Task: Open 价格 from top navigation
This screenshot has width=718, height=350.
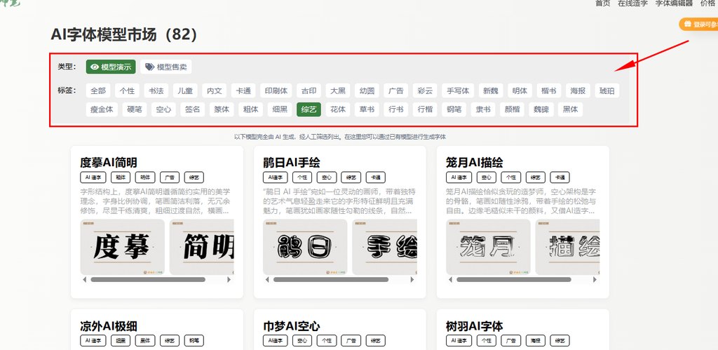Action: click(x=708, y=3)
